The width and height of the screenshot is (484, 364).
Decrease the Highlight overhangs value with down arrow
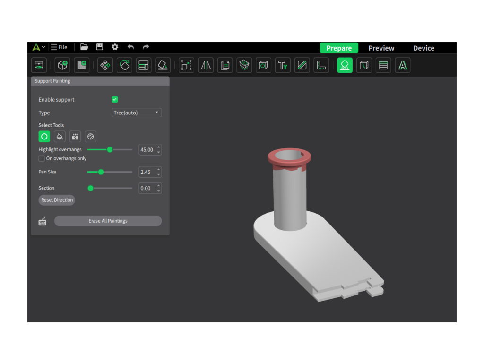pyautogui.click(x=159, y=152)
